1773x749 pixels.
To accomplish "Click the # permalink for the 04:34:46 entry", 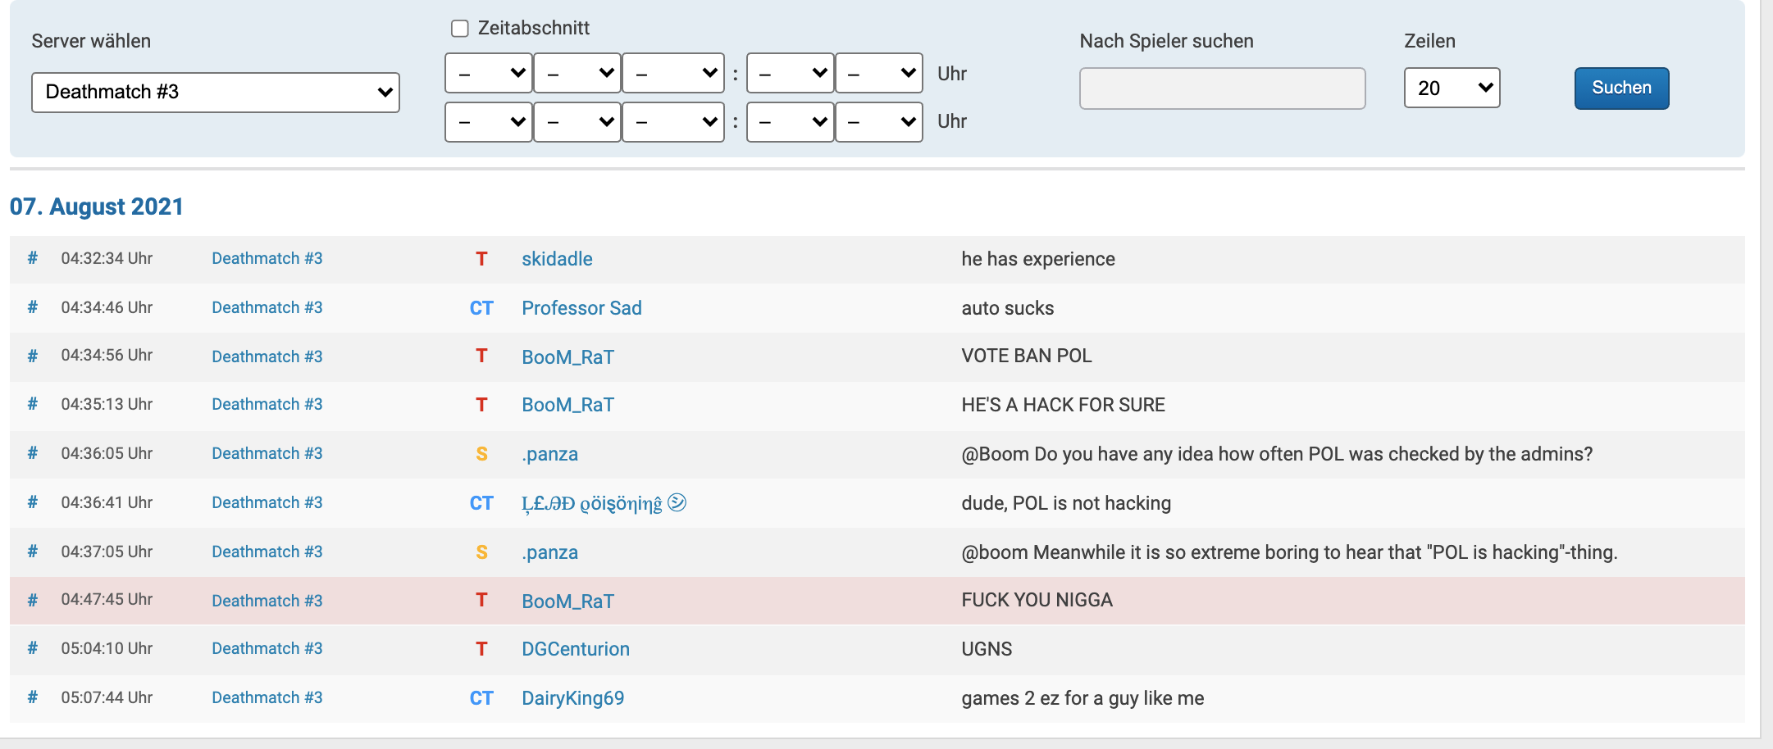I will click(33, 307).
